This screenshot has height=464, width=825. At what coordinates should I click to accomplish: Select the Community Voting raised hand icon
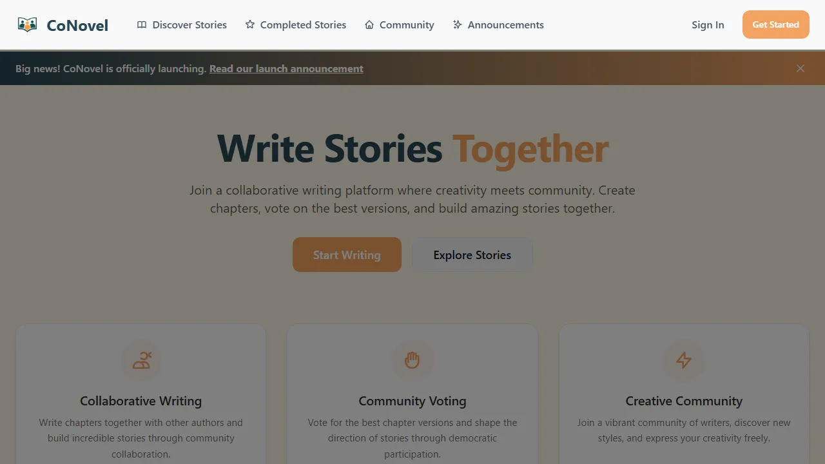click(x=412, y=360)
